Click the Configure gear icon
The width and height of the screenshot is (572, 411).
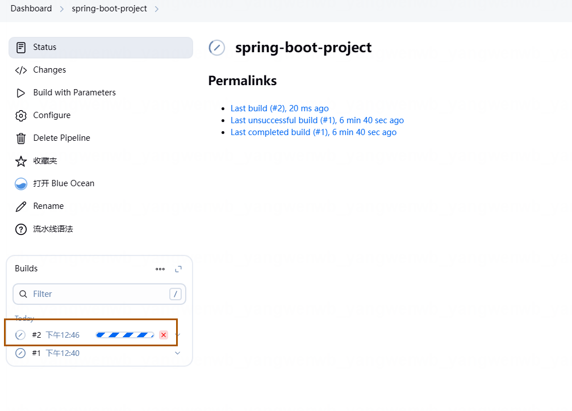21,116
